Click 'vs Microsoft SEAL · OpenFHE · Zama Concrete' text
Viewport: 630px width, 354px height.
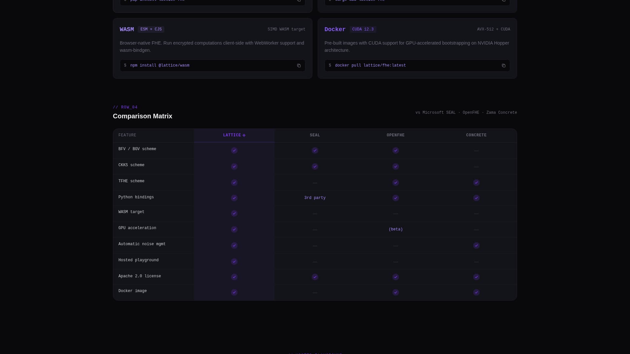pyautogui.click(x=466, y=113)
